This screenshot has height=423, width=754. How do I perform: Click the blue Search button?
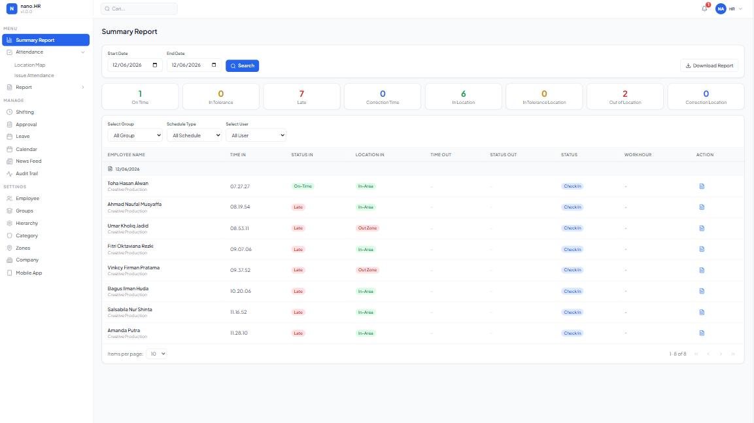[x=243, y=66]
